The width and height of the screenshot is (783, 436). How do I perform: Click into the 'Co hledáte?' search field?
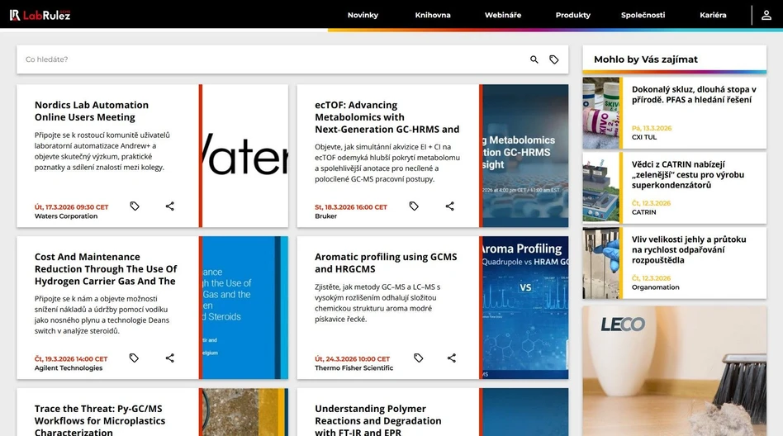coord(273,59)
